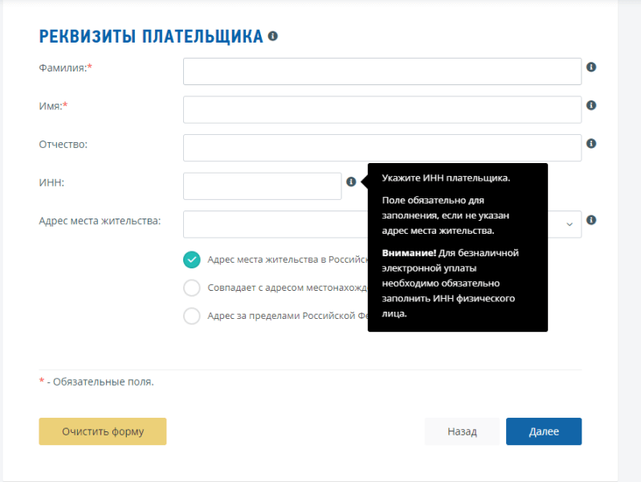641x482 pixels.
Task: Open info tooltip for Фамилия field
Action: tap(591, 67)
